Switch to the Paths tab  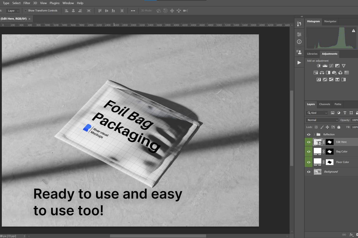[338, 104]
